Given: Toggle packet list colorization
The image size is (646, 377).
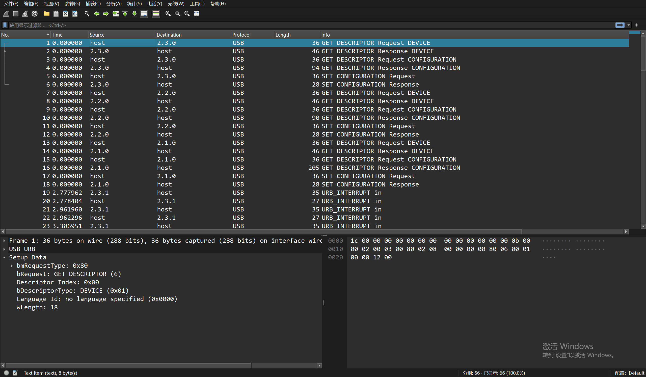Looking at the screenshot, I should tap(156, 14).
